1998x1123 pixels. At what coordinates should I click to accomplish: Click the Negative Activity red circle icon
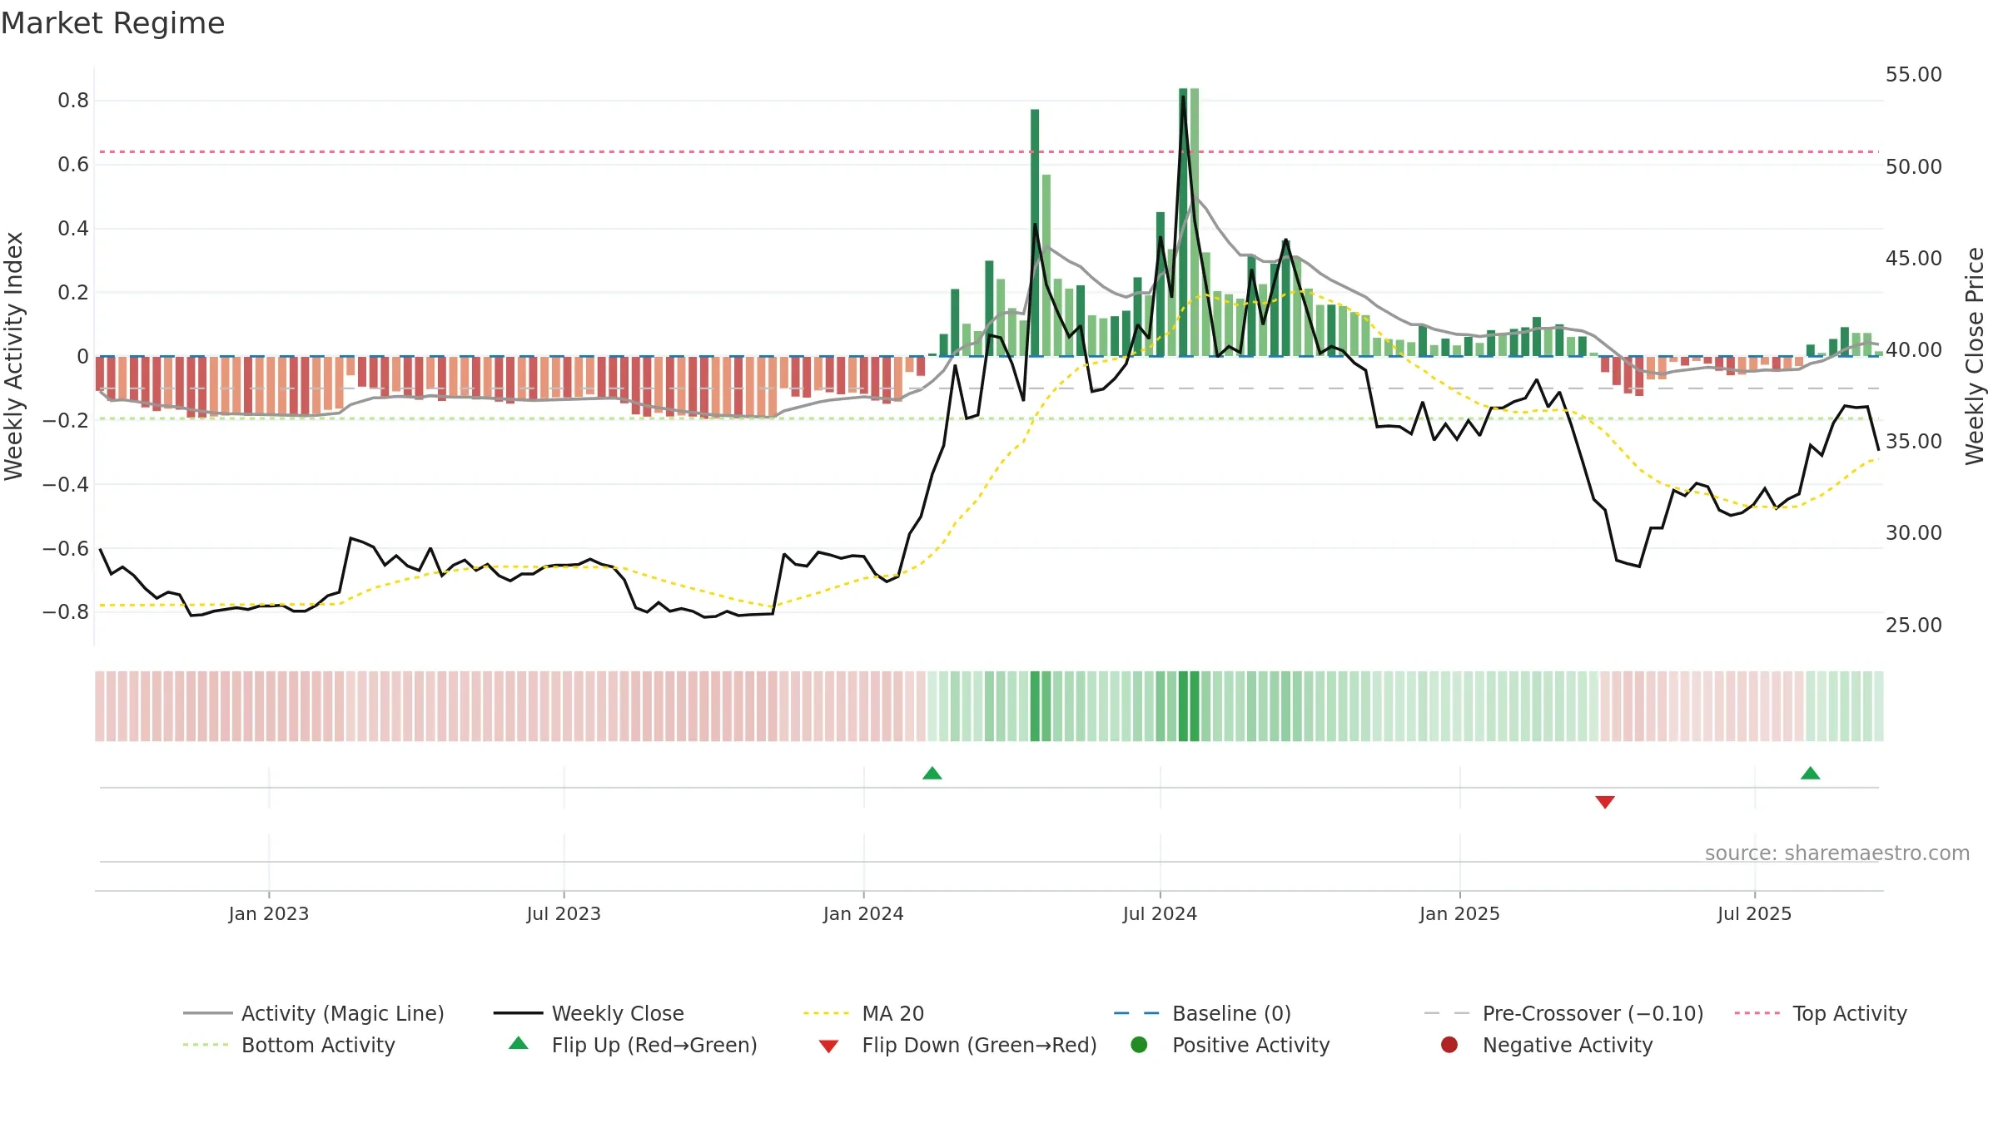coord(1449,1045)
